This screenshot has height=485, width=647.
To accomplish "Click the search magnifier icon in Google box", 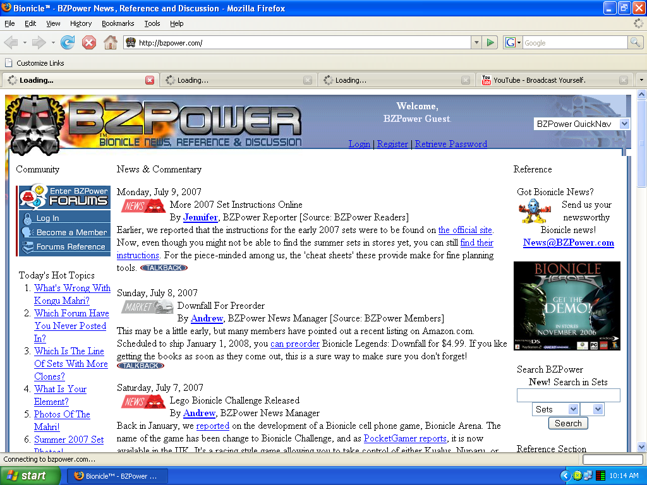I will click(x=635, y=42).
